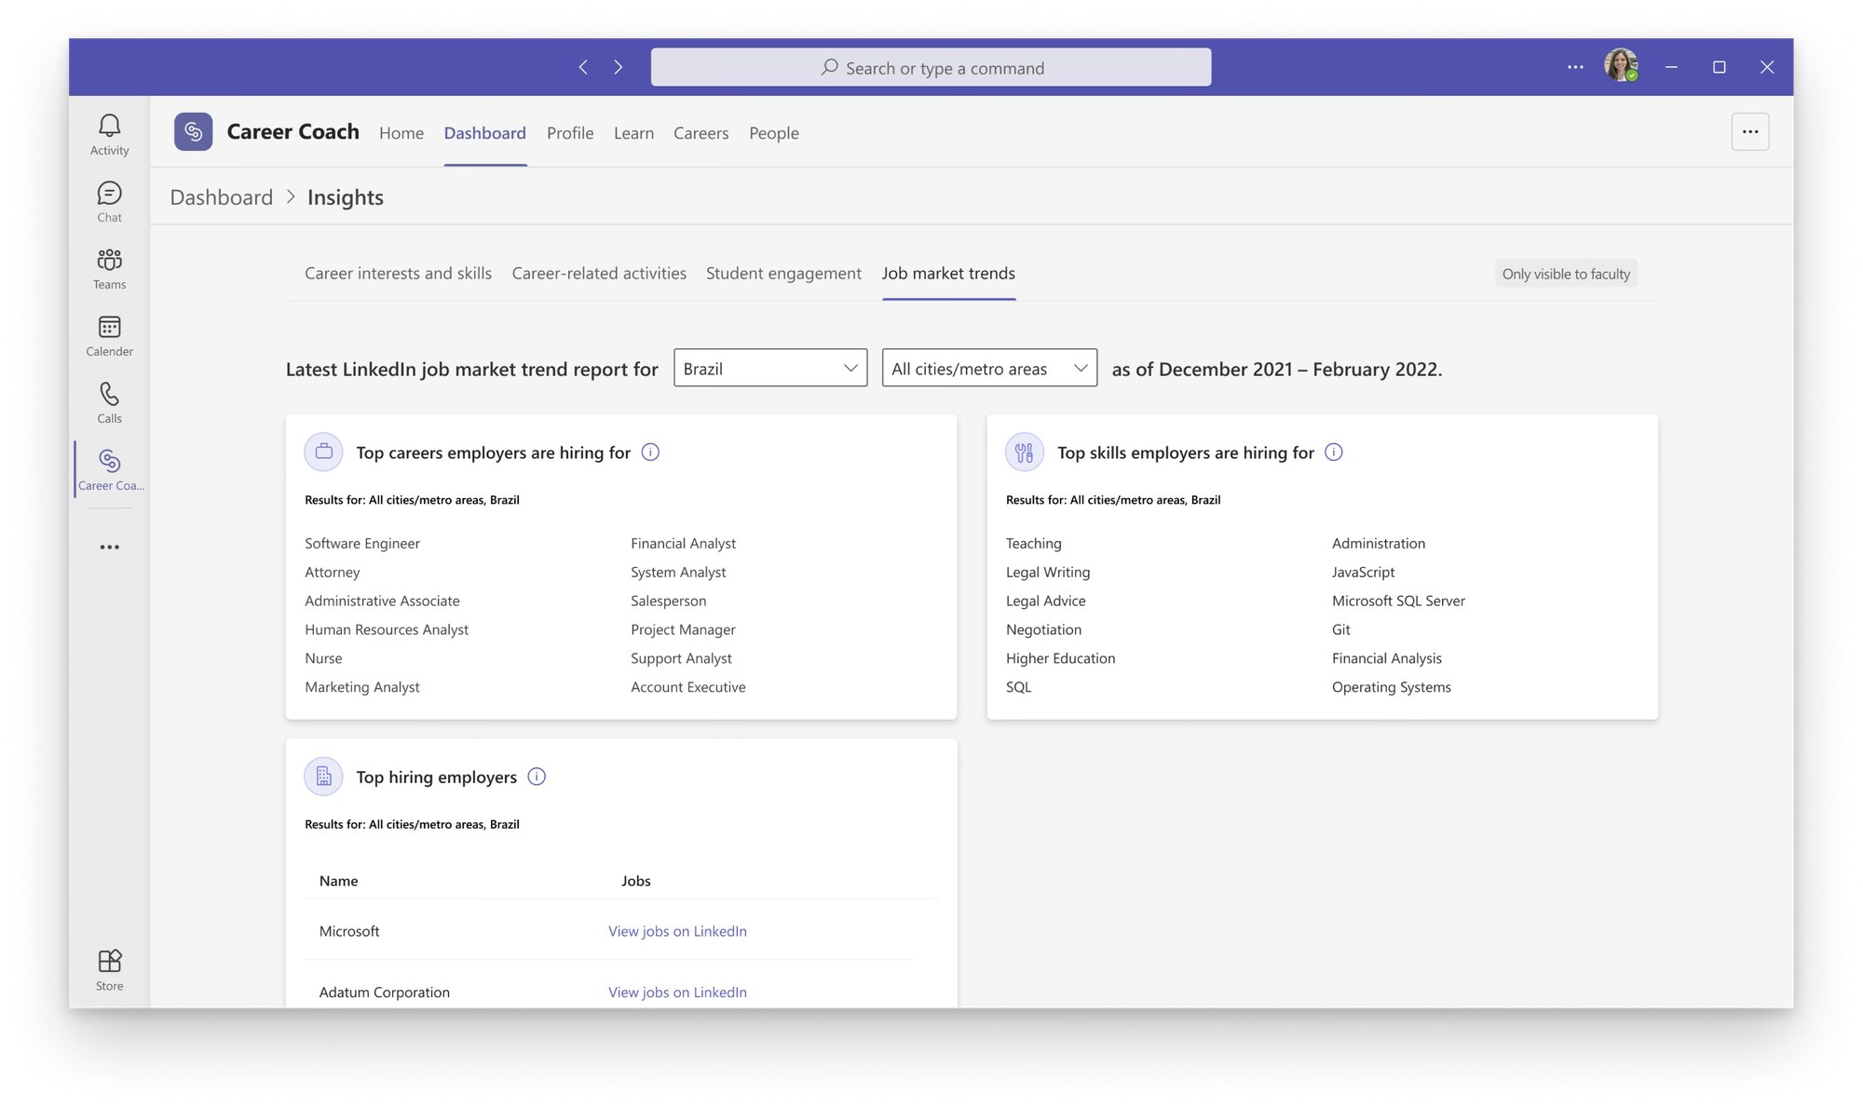The height and width of the screenshot is (1108, 1863).
Task: Click the Name column header
Action: point(338,880)
